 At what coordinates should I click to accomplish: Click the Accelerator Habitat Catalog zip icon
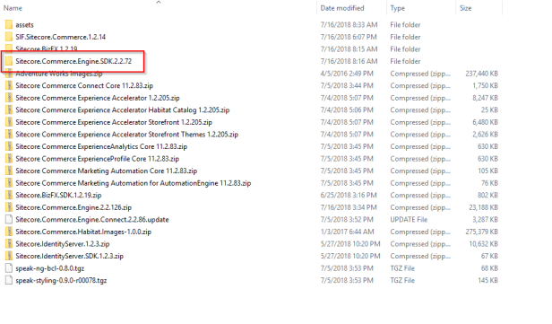click(x=9, y=110)
